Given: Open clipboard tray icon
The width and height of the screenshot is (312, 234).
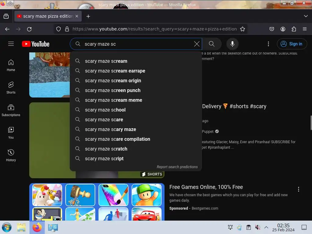Looking at the screenshot, I should pyautogui.click(x=249, y=227).
